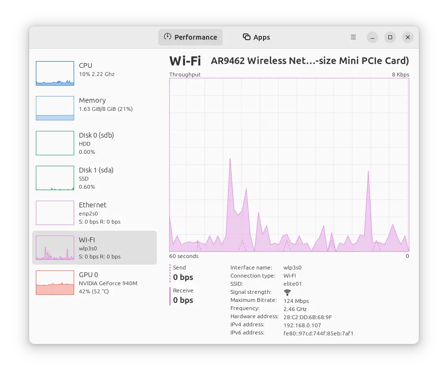
Task: Click the Wi-Fi throughput graph area
Action: point(289,165)
